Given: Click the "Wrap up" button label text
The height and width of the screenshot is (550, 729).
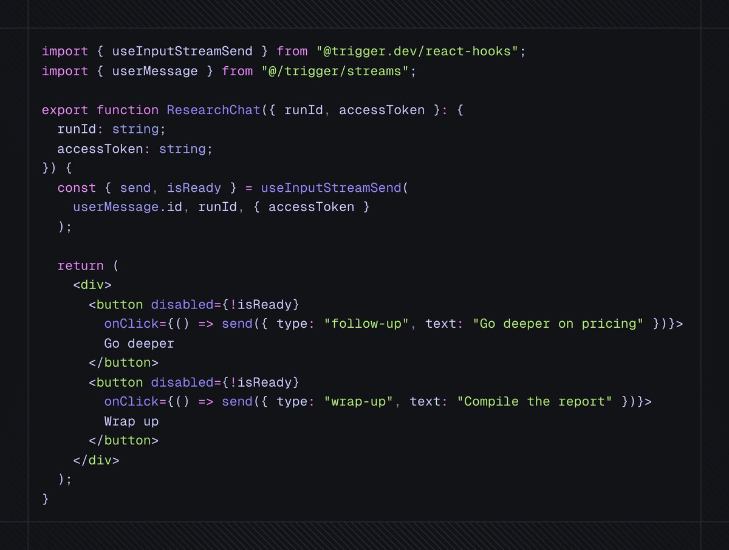Looking at the screenshot, I should point(131,421).
